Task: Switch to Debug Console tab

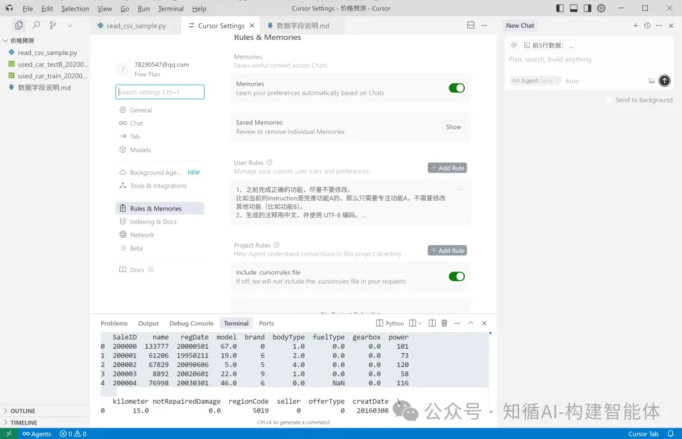Action: coord(191,323)
